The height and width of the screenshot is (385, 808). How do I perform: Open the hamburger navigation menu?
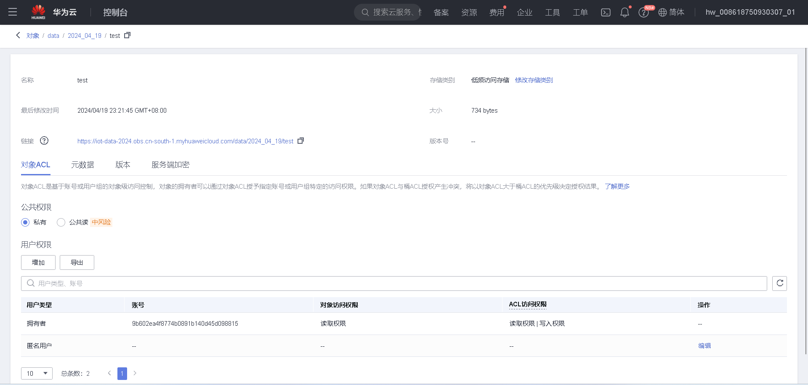(x=12, y=12)
